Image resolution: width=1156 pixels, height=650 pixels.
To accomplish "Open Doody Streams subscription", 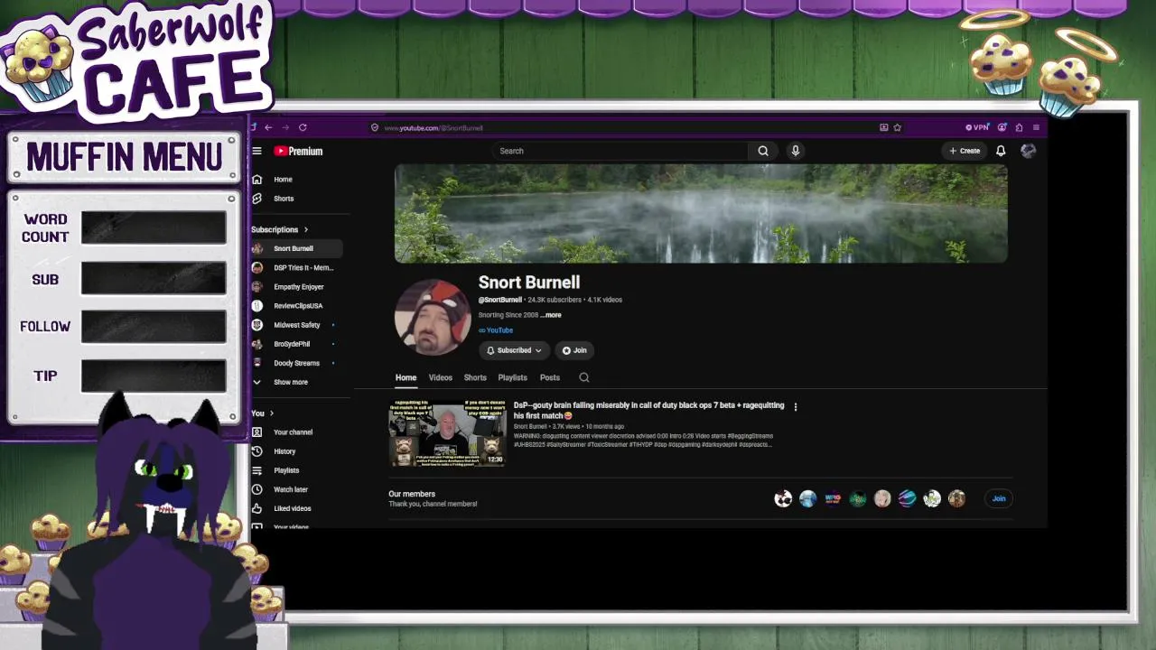I will point(296,363).
